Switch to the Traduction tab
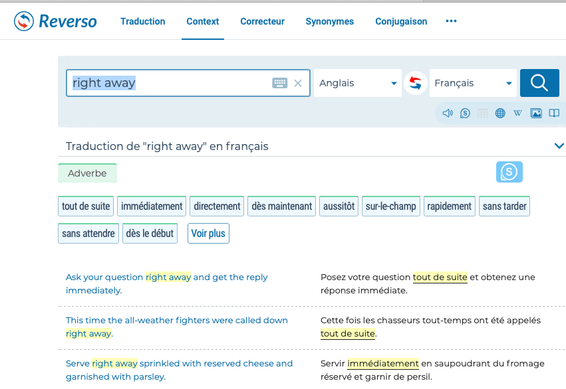Viewport: 566px width, 389px height. pyautogui.click(x=142, y=21)
